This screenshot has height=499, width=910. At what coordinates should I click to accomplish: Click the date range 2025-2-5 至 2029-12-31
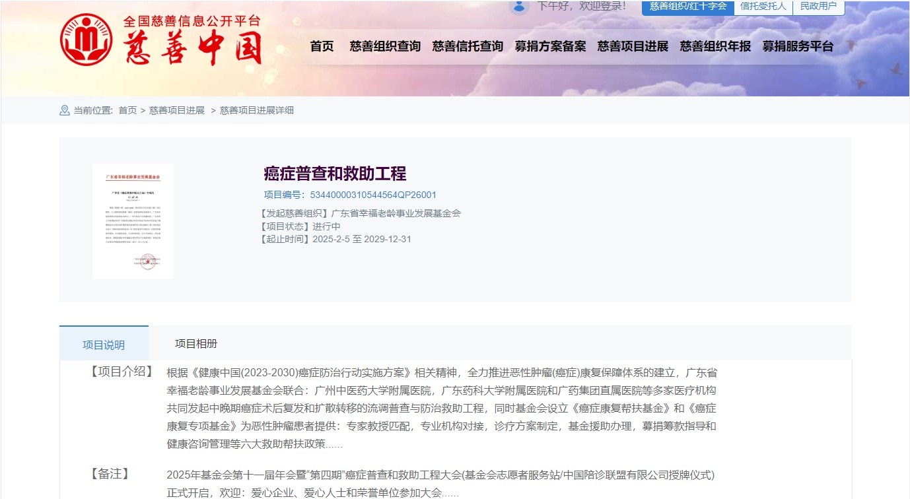click(362, 239)
